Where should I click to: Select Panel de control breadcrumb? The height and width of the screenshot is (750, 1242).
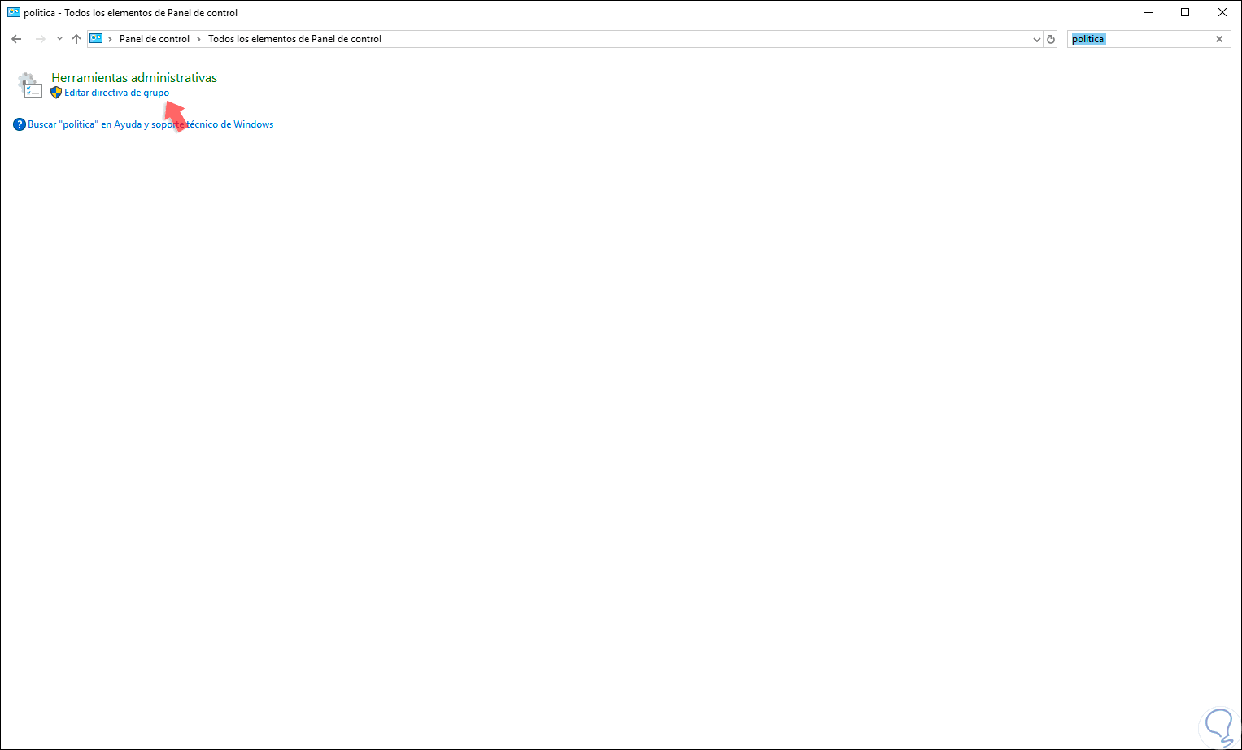(x=155, y=39)
